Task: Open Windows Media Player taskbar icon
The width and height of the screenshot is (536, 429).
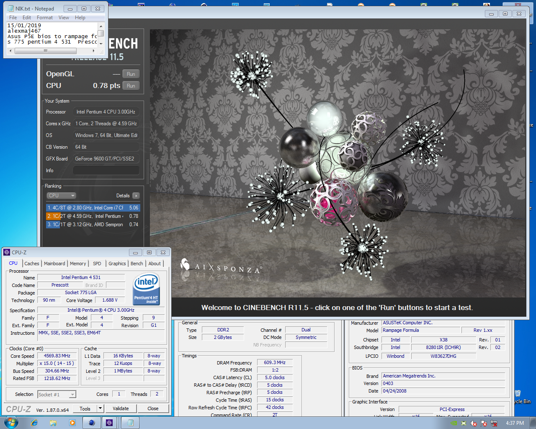Action: [72, 423]
